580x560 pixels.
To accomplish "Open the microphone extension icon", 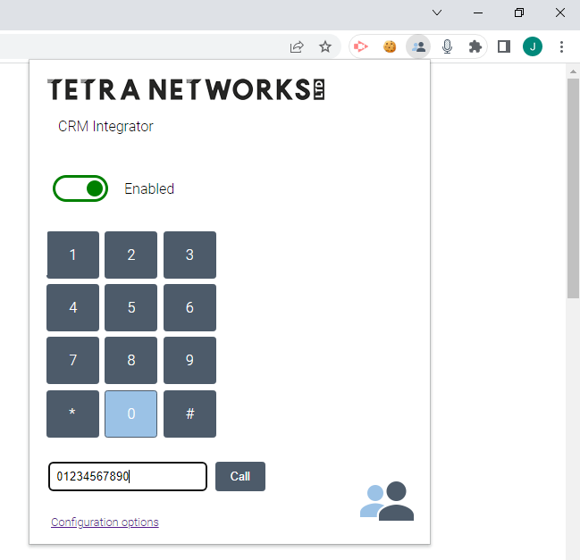I will click(447, 47).
